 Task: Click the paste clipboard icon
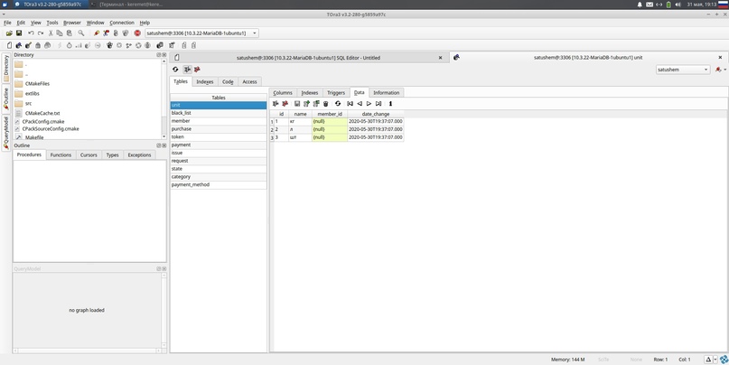point(70,33)
